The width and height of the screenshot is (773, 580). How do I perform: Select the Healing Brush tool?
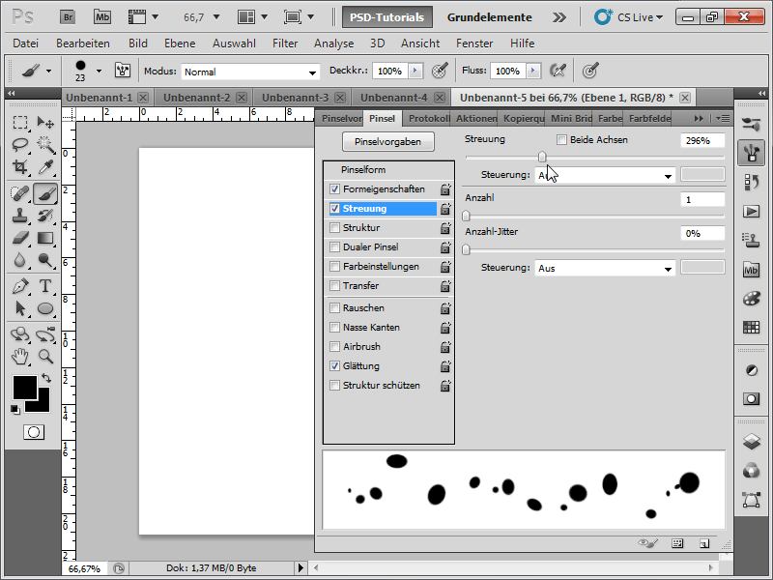point(20,193)
